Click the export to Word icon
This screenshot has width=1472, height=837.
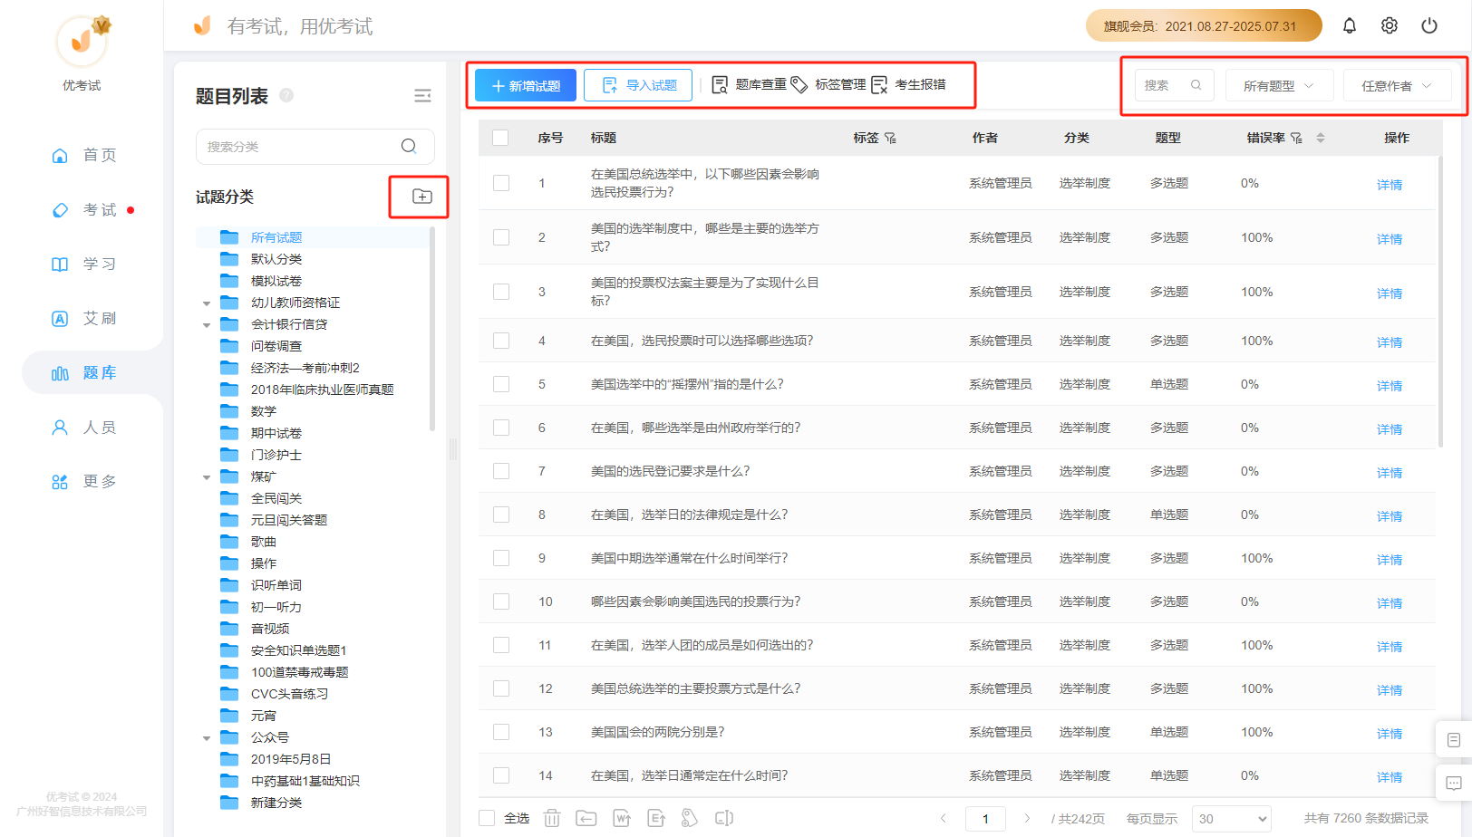point(622,818)
